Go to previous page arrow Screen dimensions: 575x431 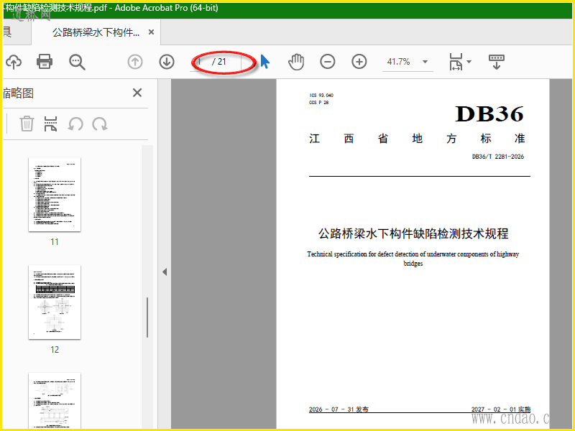[135, 62]
